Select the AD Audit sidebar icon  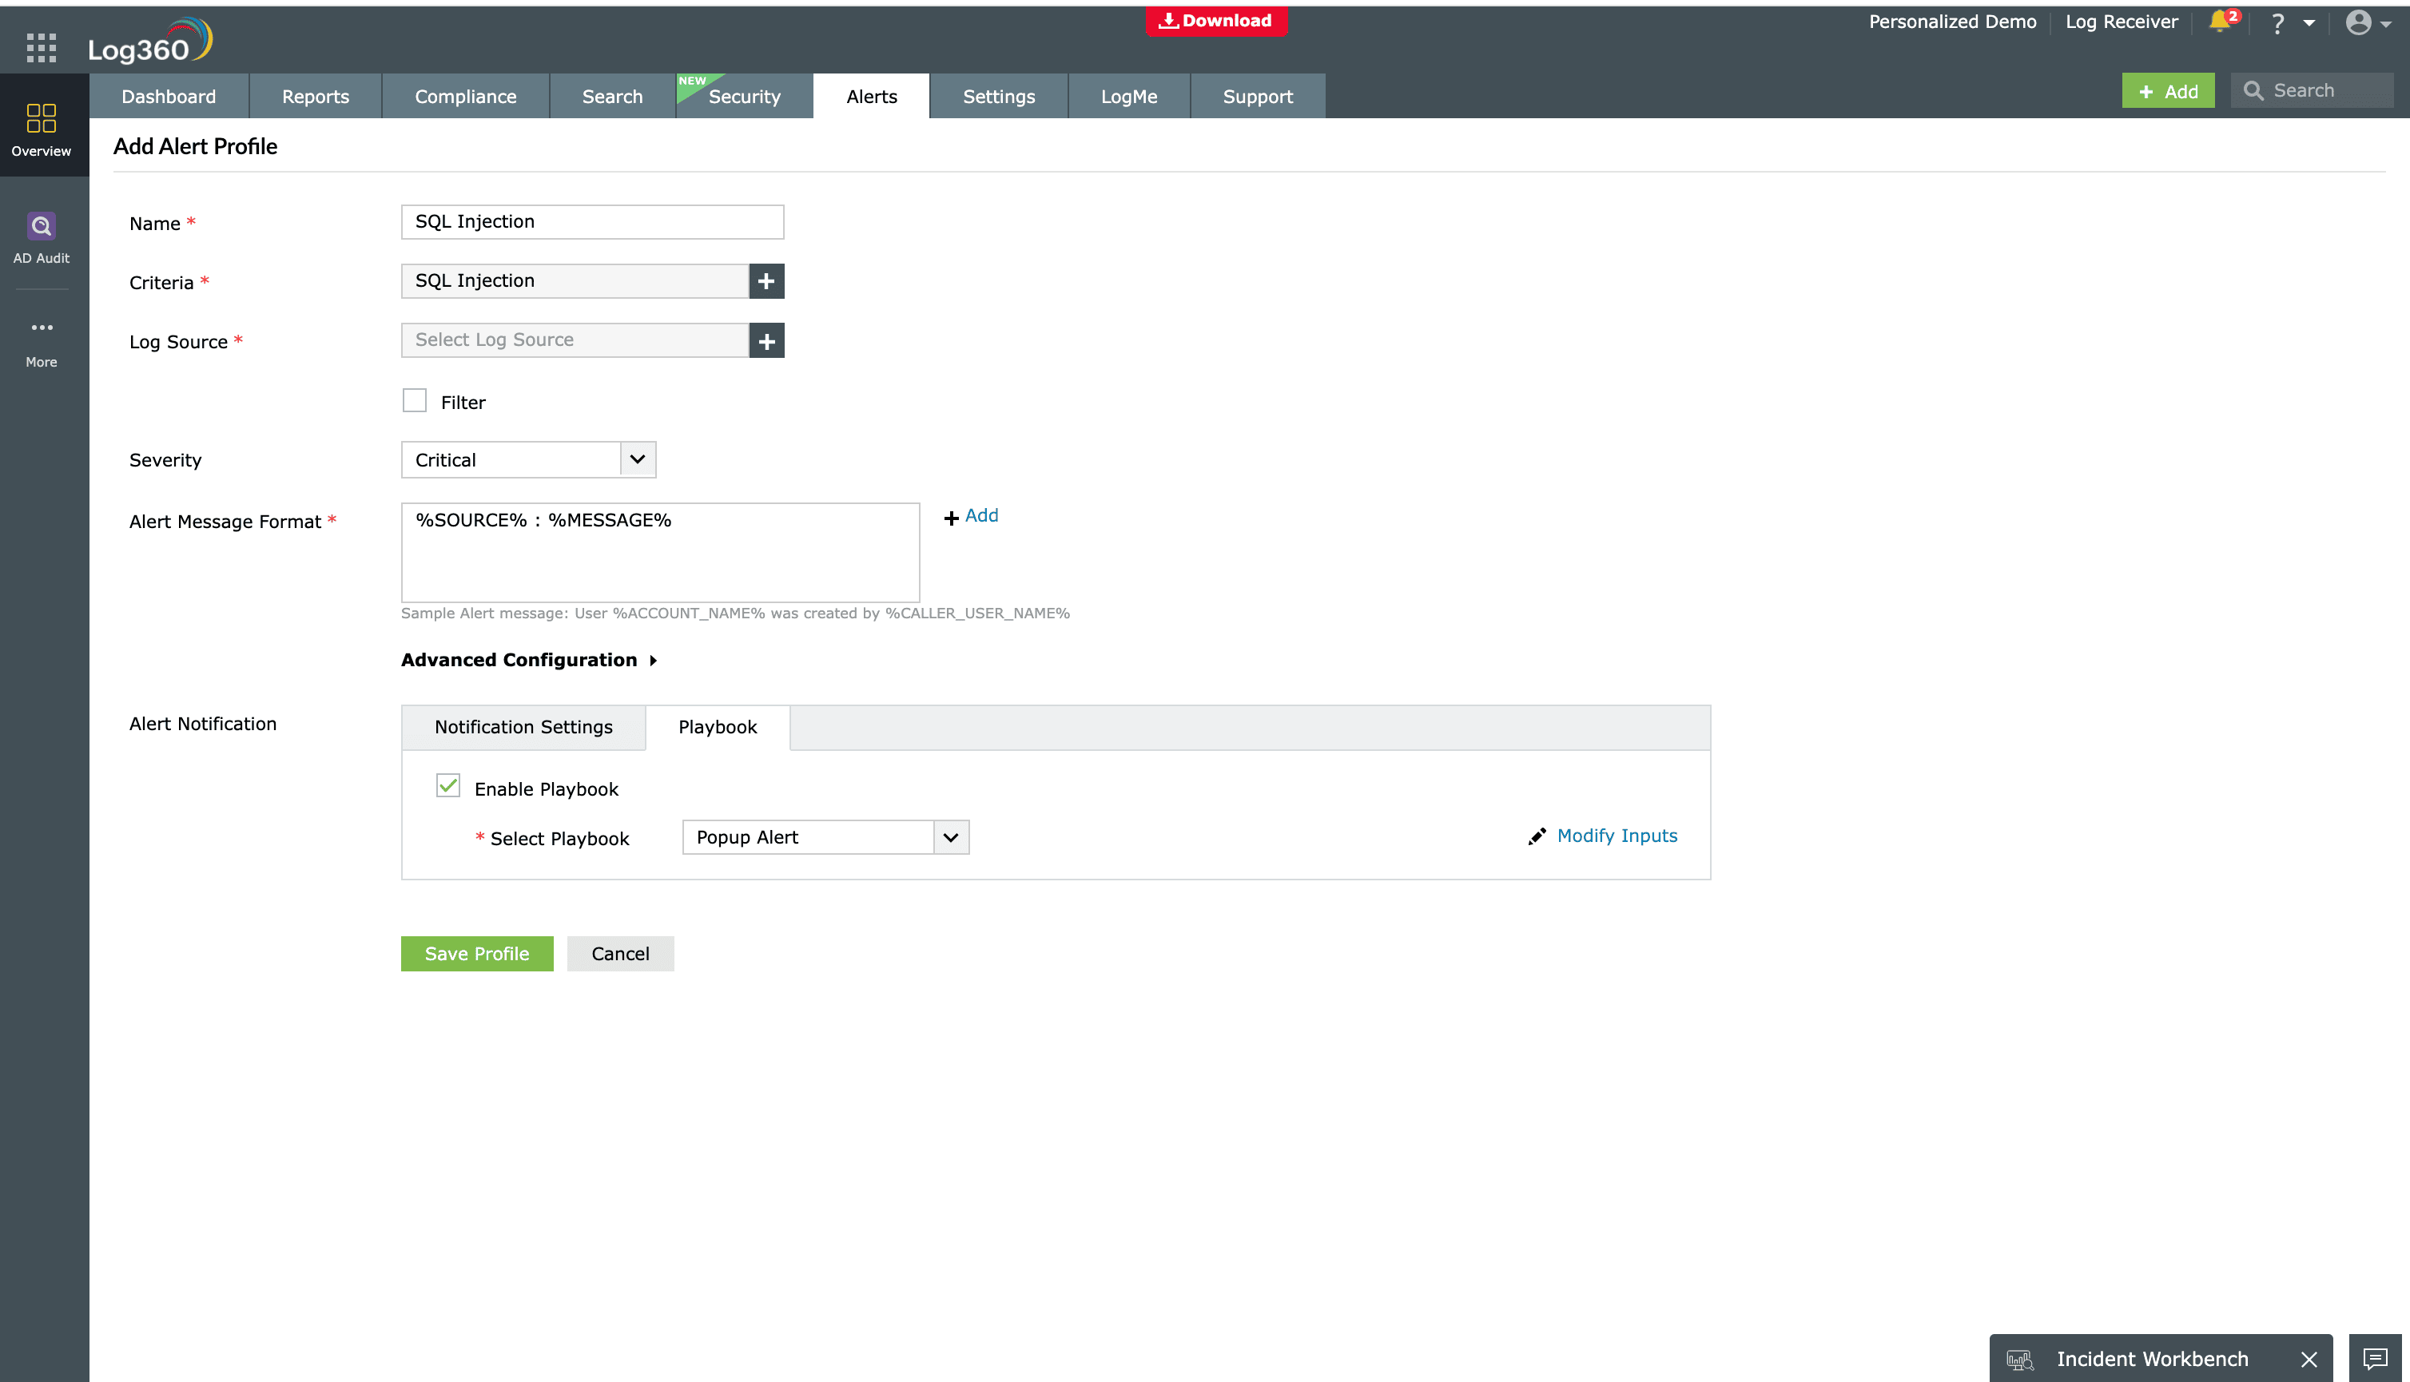pos(41,226)
